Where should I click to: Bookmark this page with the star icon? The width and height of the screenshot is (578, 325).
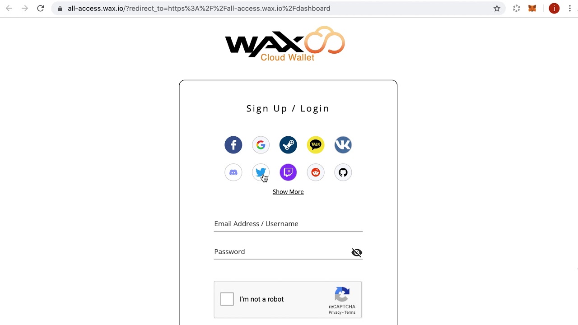(x=497, y=9)
